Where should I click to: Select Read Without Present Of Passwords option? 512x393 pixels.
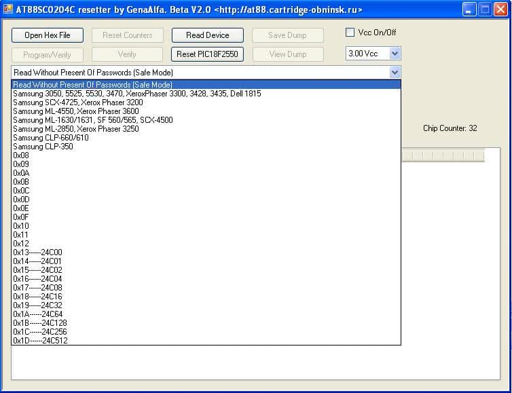(x=206, y=85)
